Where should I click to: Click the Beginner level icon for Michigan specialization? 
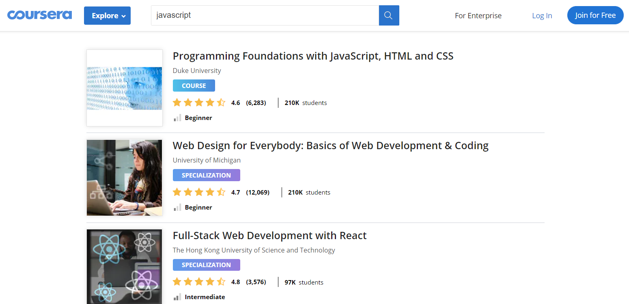(177, 208)
